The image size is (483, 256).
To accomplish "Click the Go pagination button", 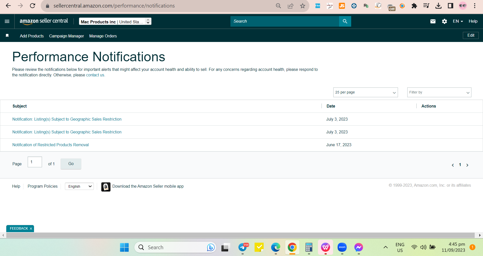I will 71,164.
